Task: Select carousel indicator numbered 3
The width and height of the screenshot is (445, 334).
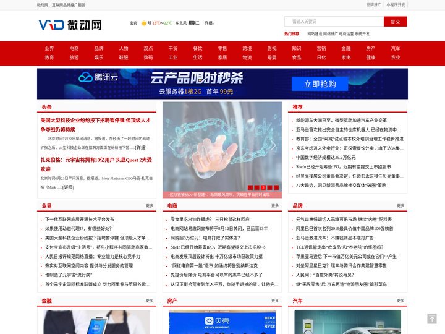Action: coord(263,187)
